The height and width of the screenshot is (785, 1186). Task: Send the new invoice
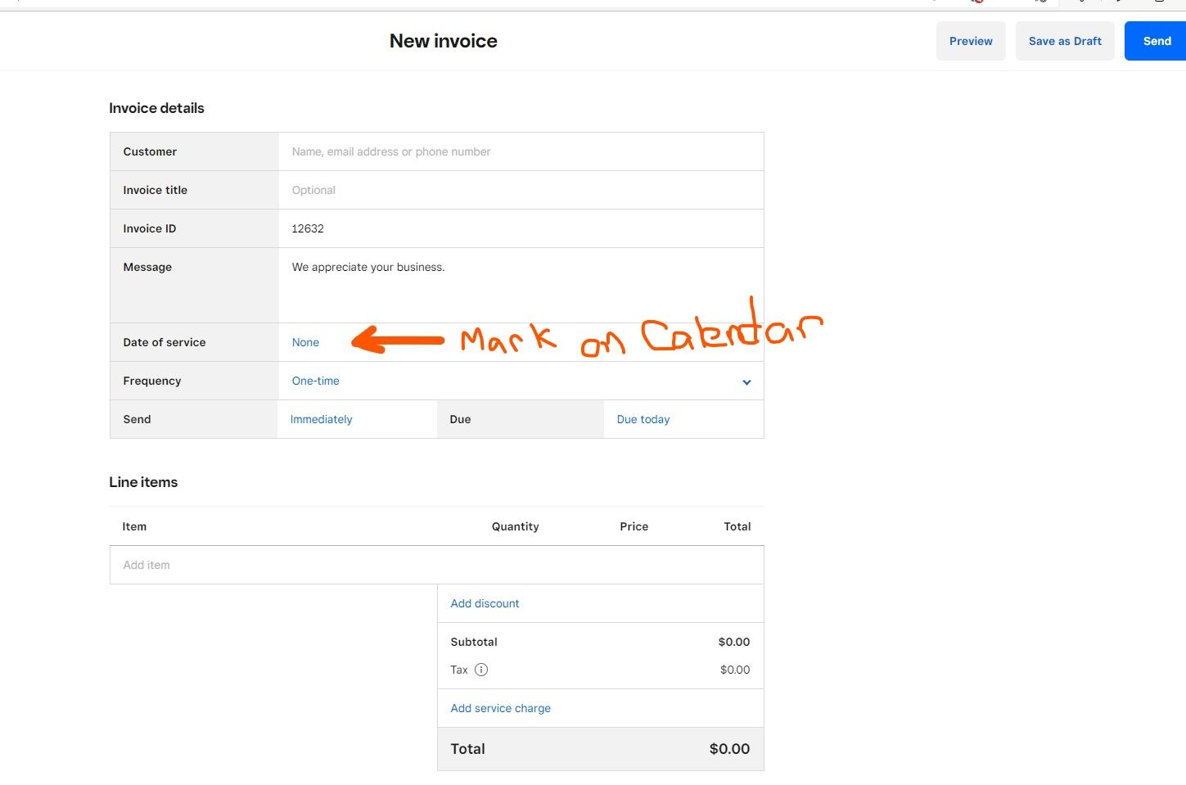(x=1157, y=40)
